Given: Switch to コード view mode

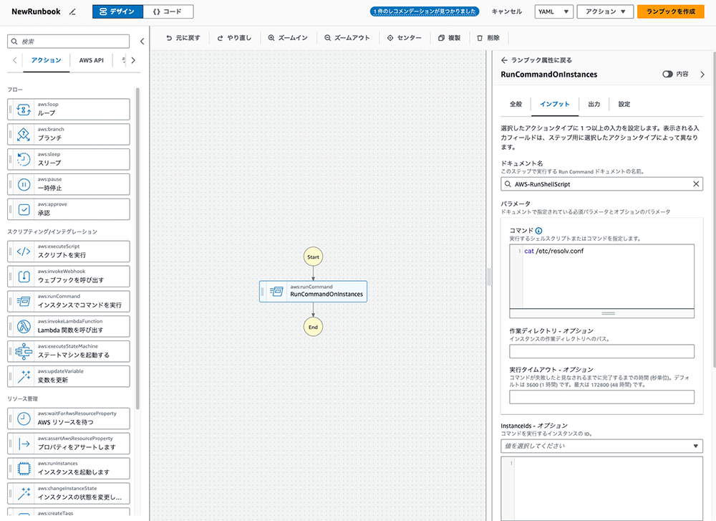Looking at the screenshot, I should (168, 11).
